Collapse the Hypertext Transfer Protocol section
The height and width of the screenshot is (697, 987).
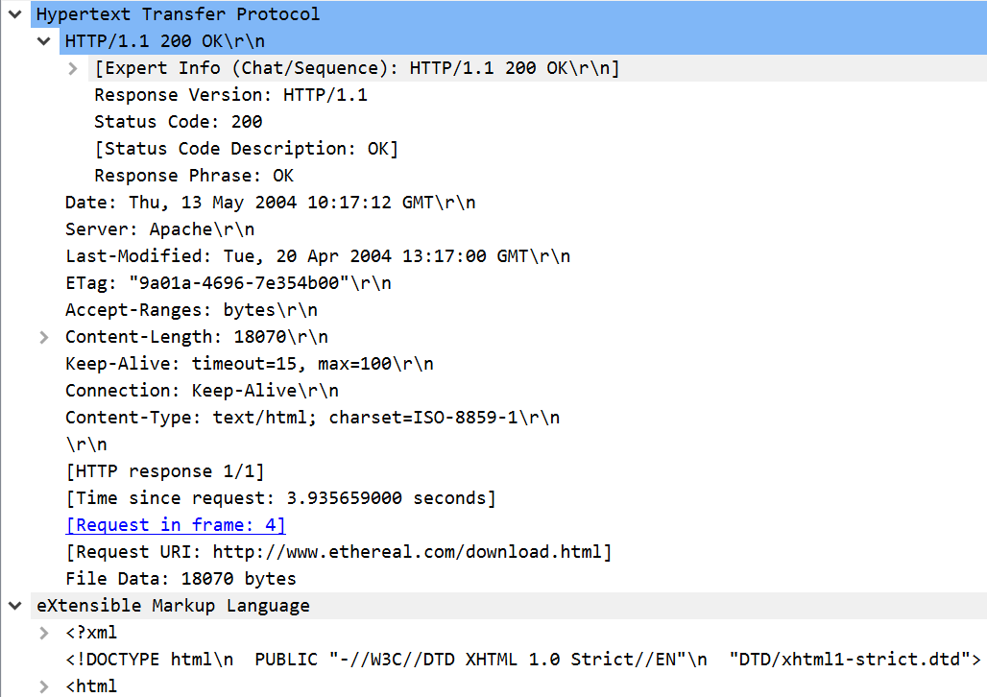[15, 14]
